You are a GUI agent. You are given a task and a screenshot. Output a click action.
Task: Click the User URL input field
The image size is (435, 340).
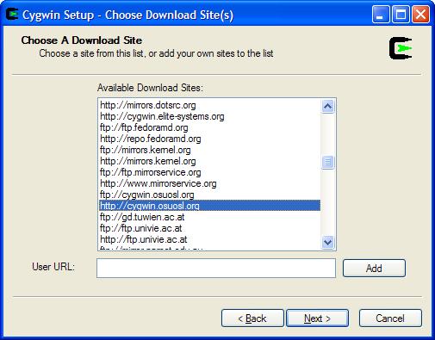pos(216,268)
